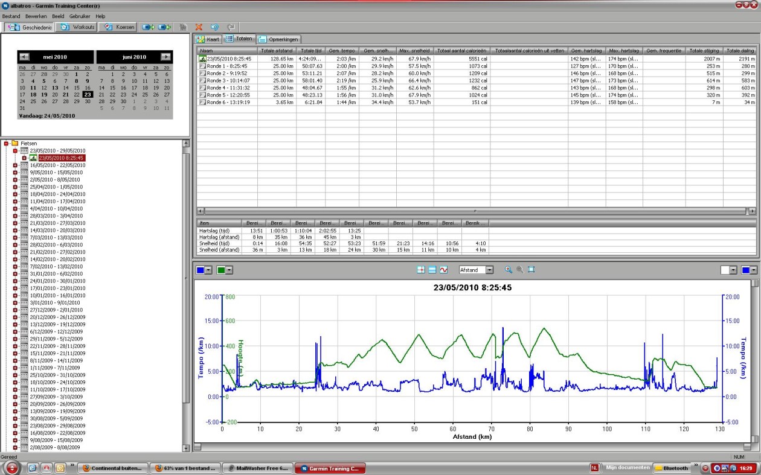The width and height of the screenshot is (761, 475).
Task: Click the horizontal bands chart icon
Action: [x=432, y=270]
